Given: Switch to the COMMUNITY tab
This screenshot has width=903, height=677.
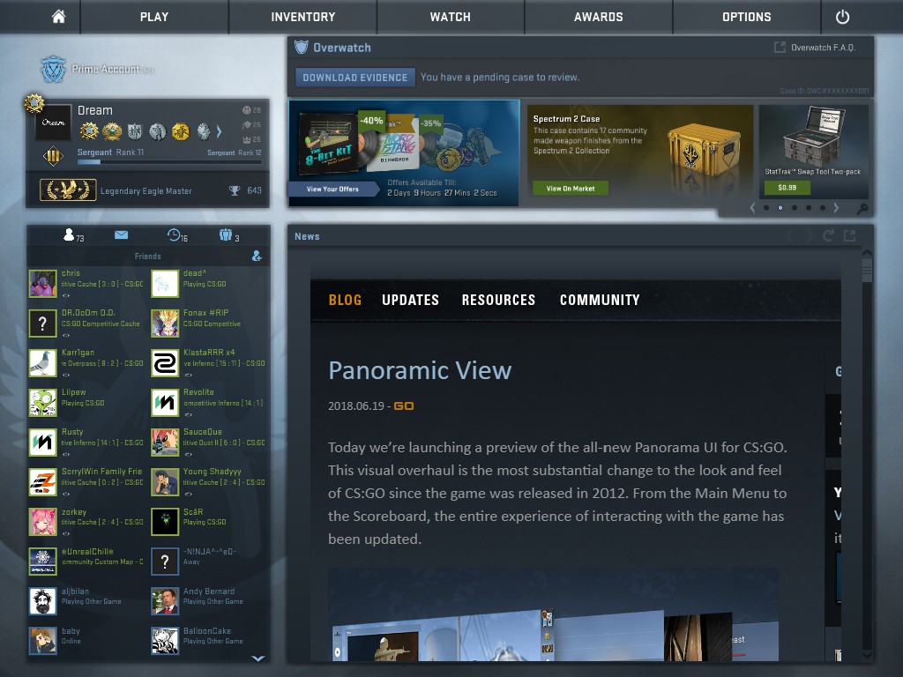Looking at the screenshot, I should 600,300.
